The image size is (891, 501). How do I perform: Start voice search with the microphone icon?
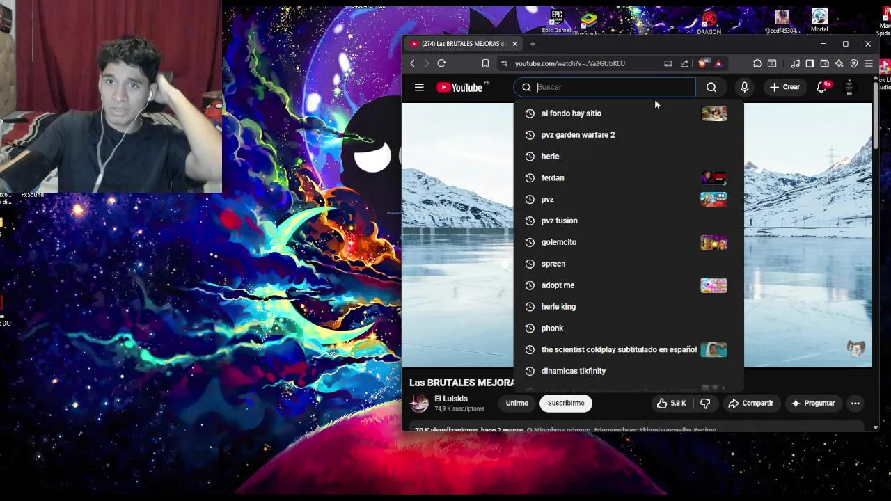744,87
